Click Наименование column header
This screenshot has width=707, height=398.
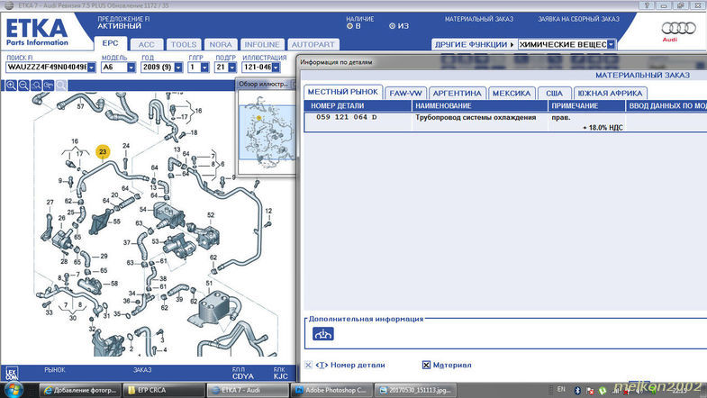click(480, 105)
